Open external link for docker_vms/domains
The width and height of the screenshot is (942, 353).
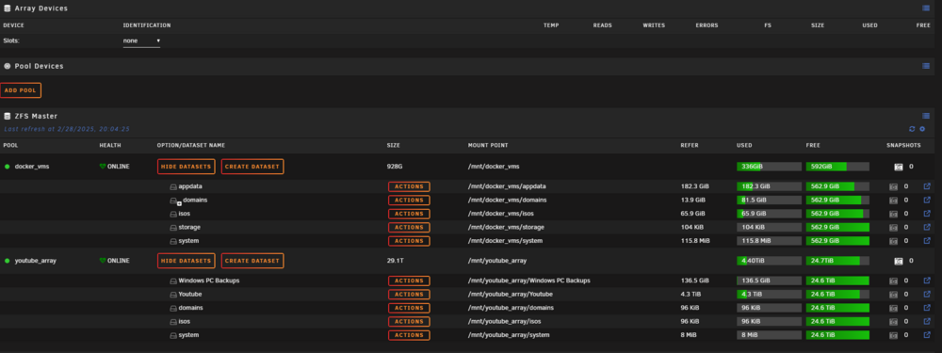pos(927,200)
